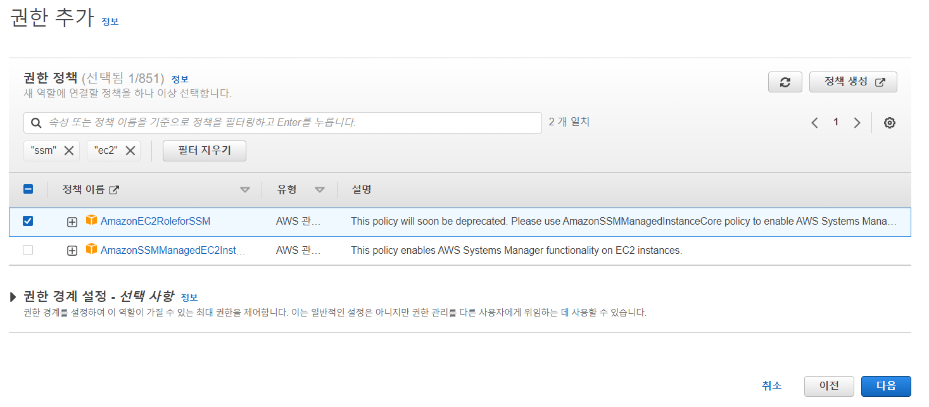
Task: Click AmazonEC2RoleforSSM deprecation description text
Action: (x=624, y=222)
